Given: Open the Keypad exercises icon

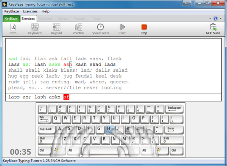Looking at the screenshot, I should (x=56, y=29).
